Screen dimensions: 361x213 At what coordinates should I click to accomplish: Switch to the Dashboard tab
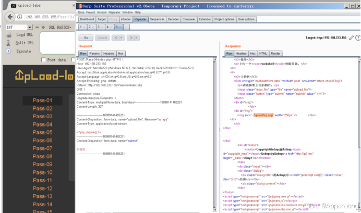tap(87, 19)
